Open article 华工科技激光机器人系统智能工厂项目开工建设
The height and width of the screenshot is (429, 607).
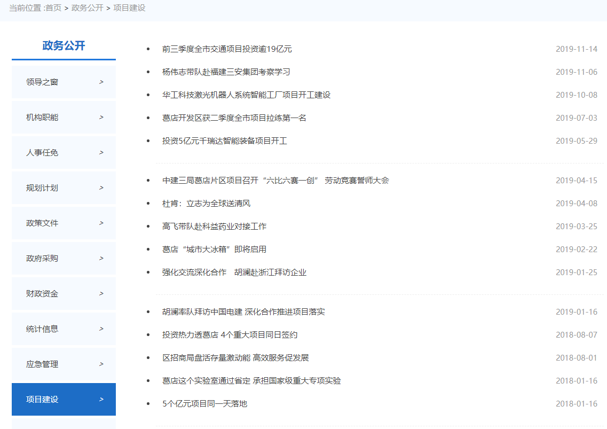(246, 95)
